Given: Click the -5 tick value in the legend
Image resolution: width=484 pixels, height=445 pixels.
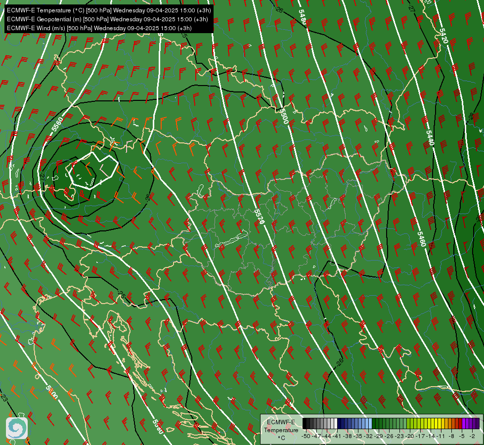Looking at the screenshot, I should [x=461, y=437].
